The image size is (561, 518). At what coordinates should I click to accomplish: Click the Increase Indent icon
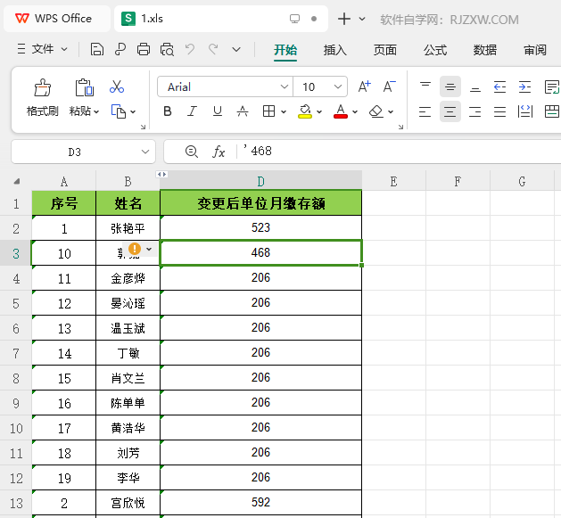(x=524, y=86)
